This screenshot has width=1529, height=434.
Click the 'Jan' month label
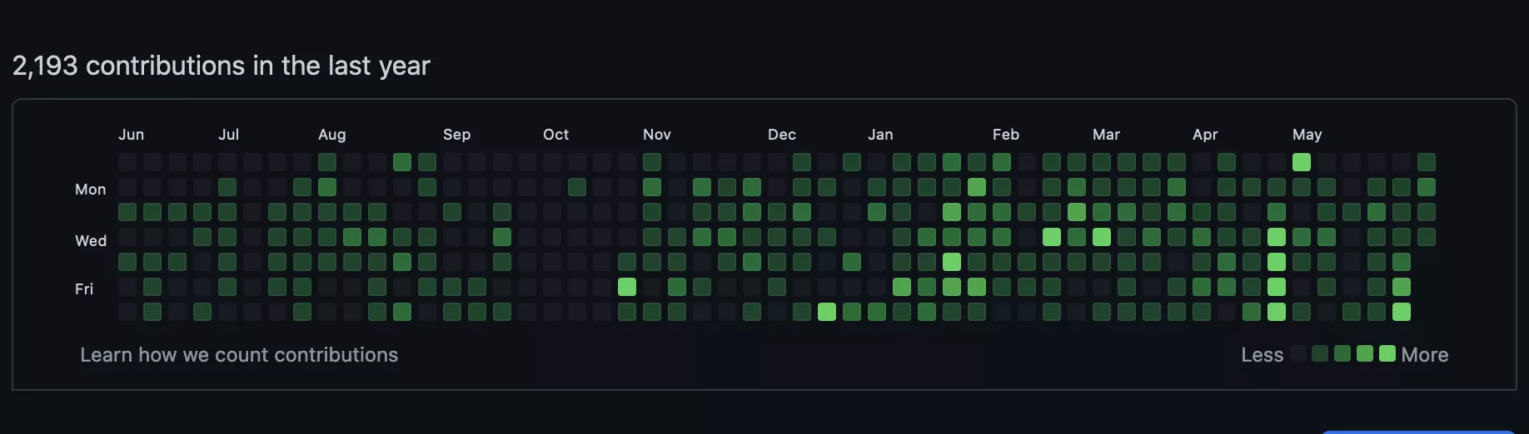pos(880,135)
